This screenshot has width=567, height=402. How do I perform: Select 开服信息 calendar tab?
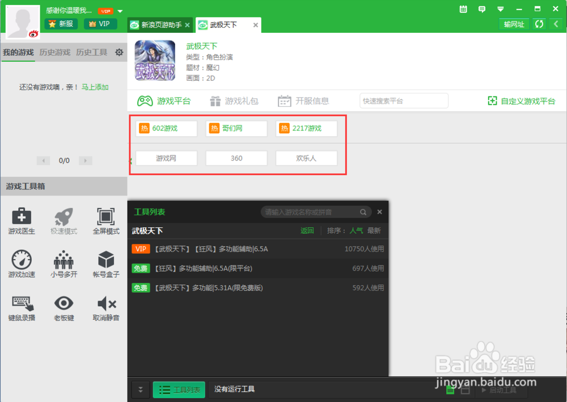(303, 101)
